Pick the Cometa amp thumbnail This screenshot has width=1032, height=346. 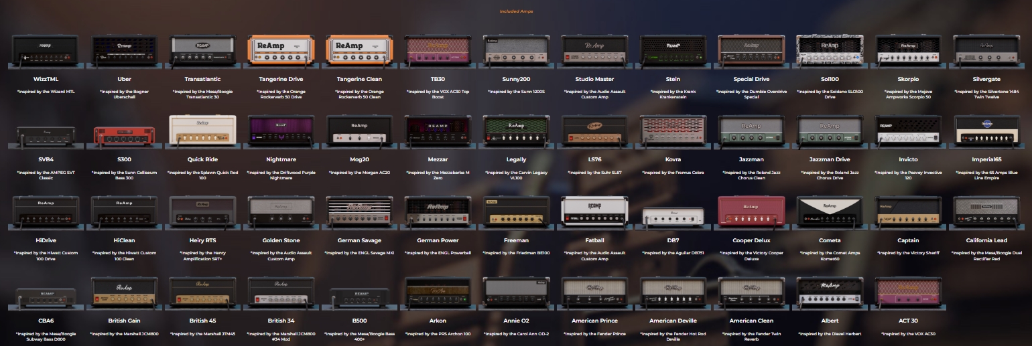pyautogui.click(x=830, y=212)
